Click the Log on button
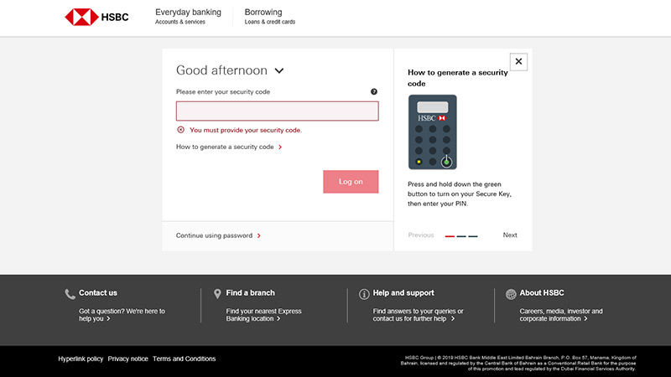Viewport: 671px width, 377px height. click(351, 182)
